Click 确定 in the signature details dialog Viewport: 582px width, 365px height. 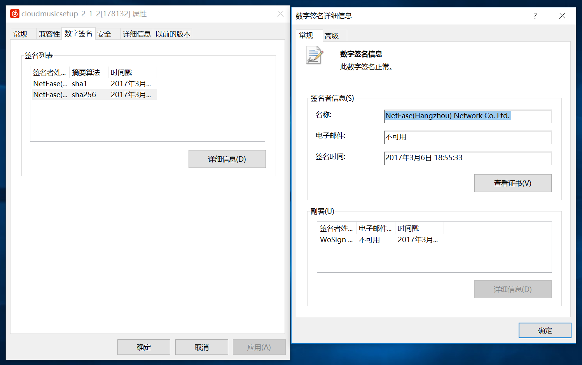(x=545, y=330)
